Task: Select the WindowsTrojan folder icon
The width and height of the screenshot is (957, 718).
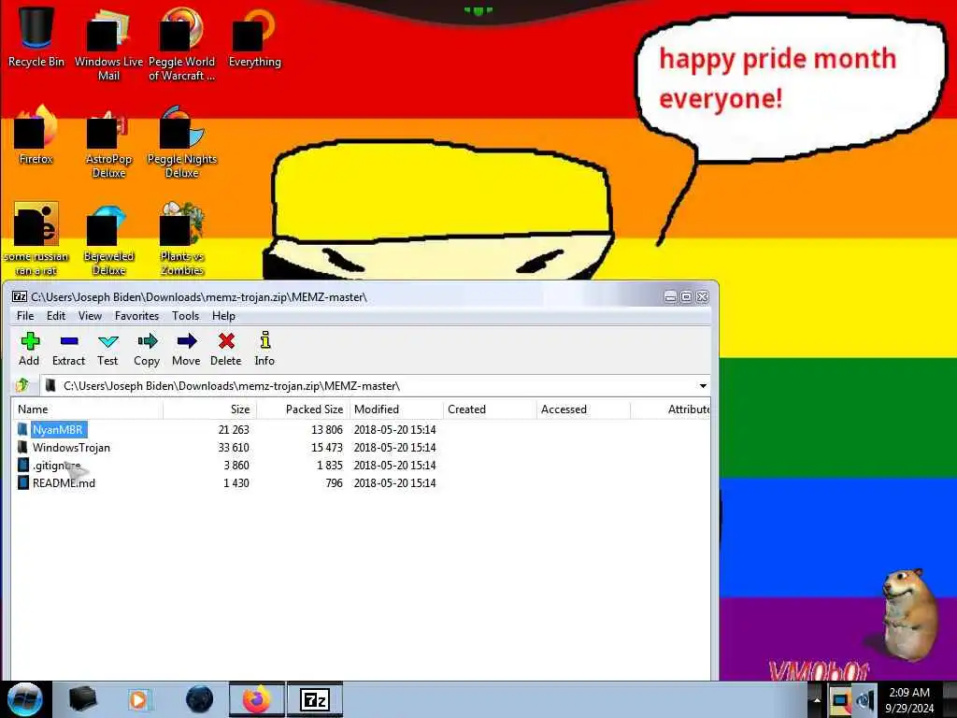Action: point(22,447)
